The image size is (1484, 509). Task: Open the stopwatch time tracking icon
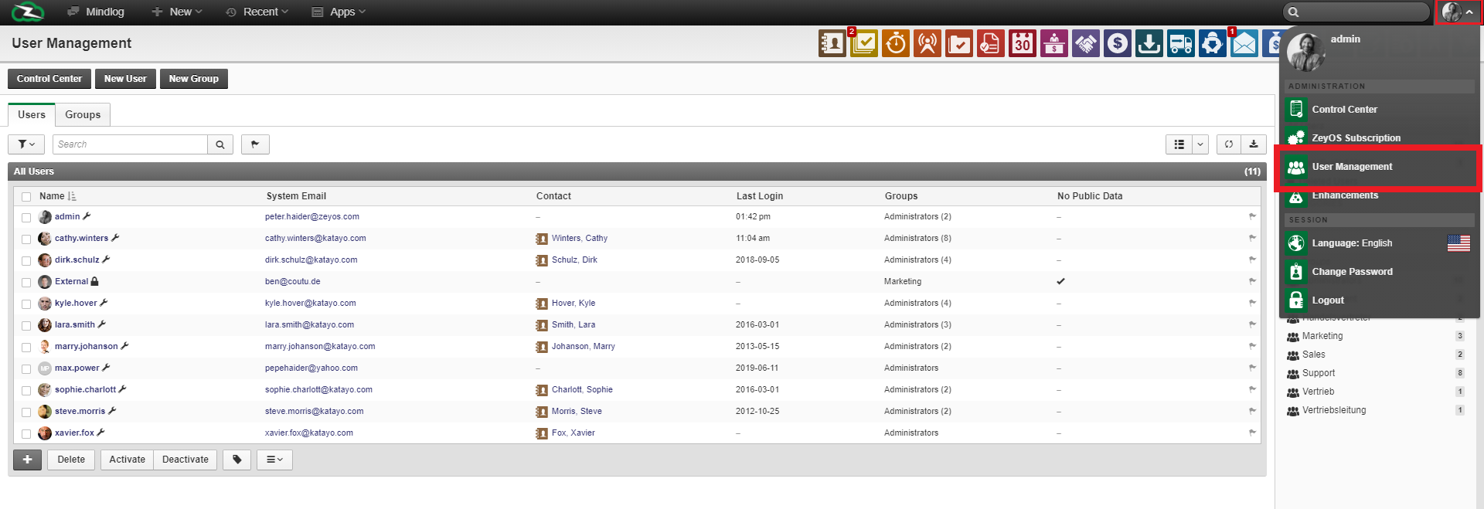pos(895,44)
